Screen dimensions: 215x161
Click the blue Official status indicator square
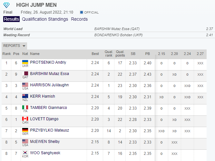(x=82, y=12)
